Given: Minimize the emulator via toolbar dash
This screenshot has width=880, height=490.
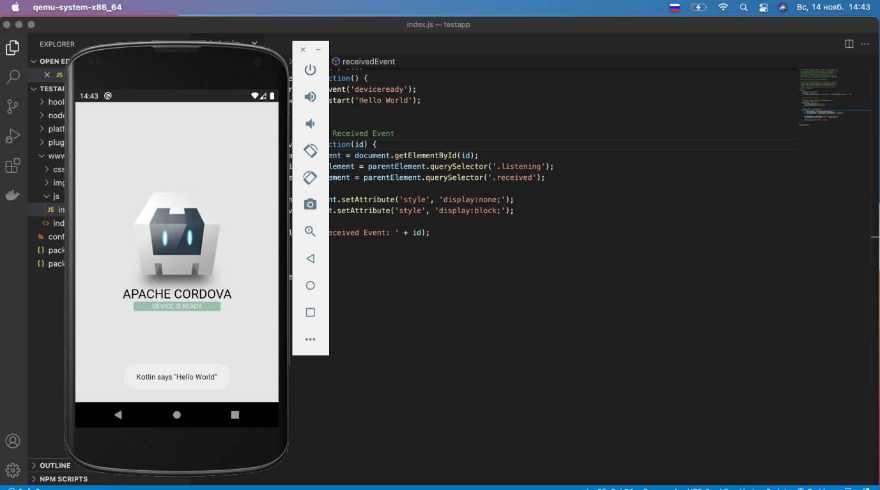Looking at the screenshot, I should click(x=318, y=50).
